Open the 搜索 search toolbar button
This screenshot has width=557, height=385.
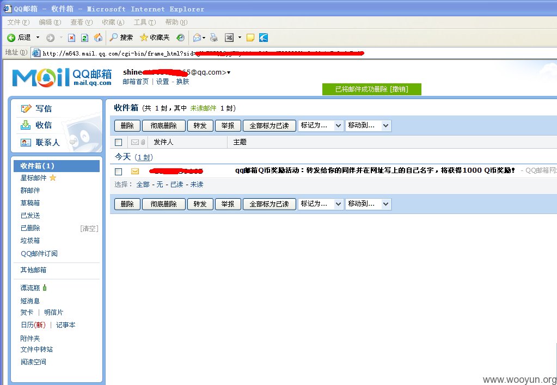point(121,37)
